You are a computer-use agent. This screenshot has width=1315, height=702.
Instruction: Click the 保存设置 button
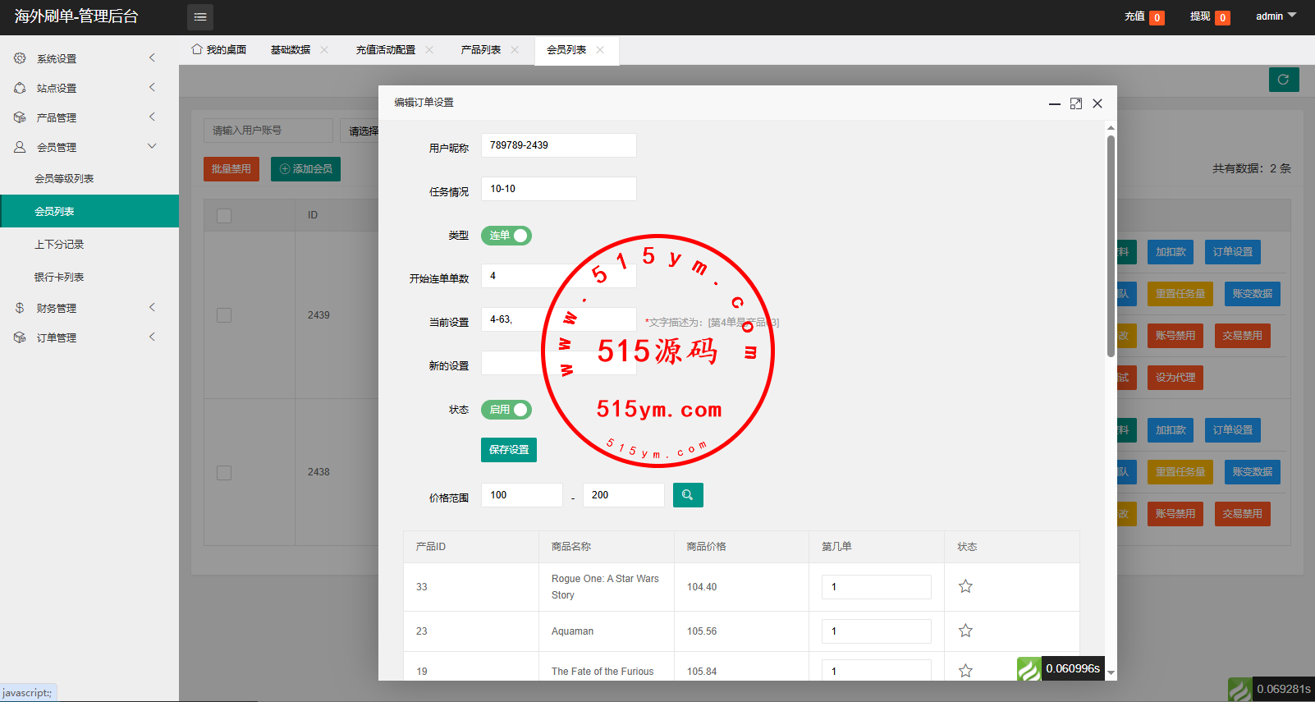pyautogui.click(x=509, y=450)
